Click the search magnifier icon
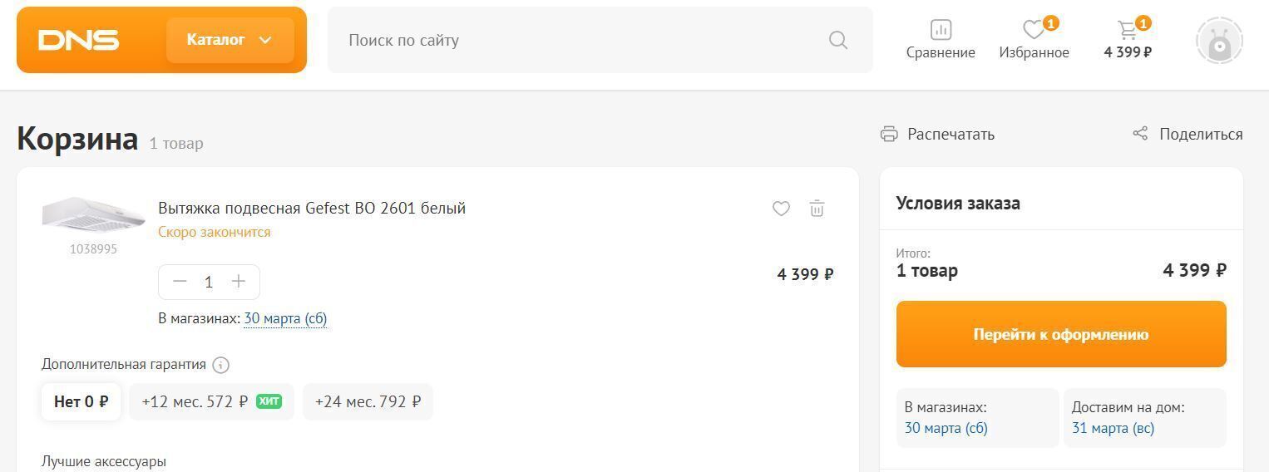 coord(837,40)
